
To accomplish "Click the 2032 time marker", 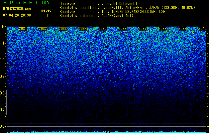I will [43, 29].
